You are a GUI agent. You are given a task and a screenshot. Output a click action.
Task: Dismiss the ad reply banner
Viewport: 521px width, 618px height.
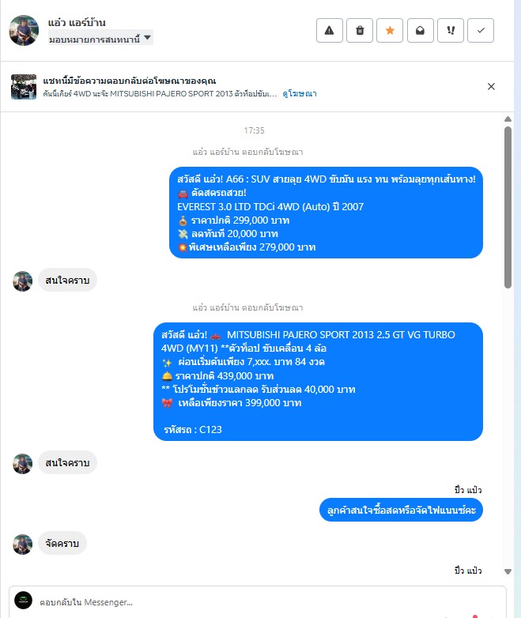491,86
